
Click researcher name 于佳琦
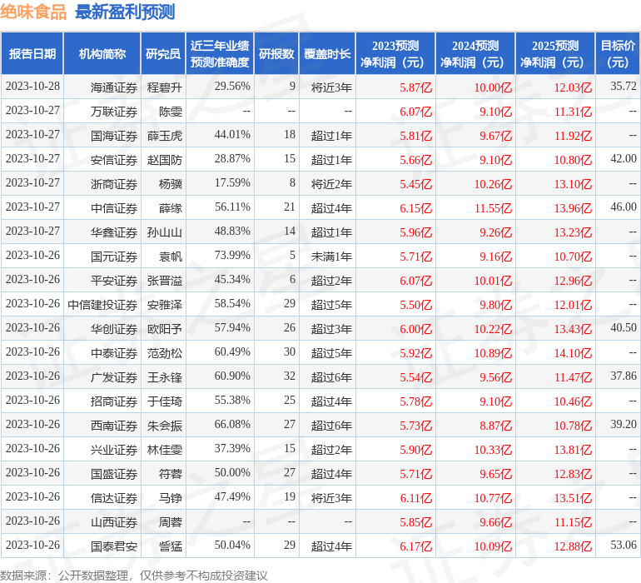tap(164, 401)
